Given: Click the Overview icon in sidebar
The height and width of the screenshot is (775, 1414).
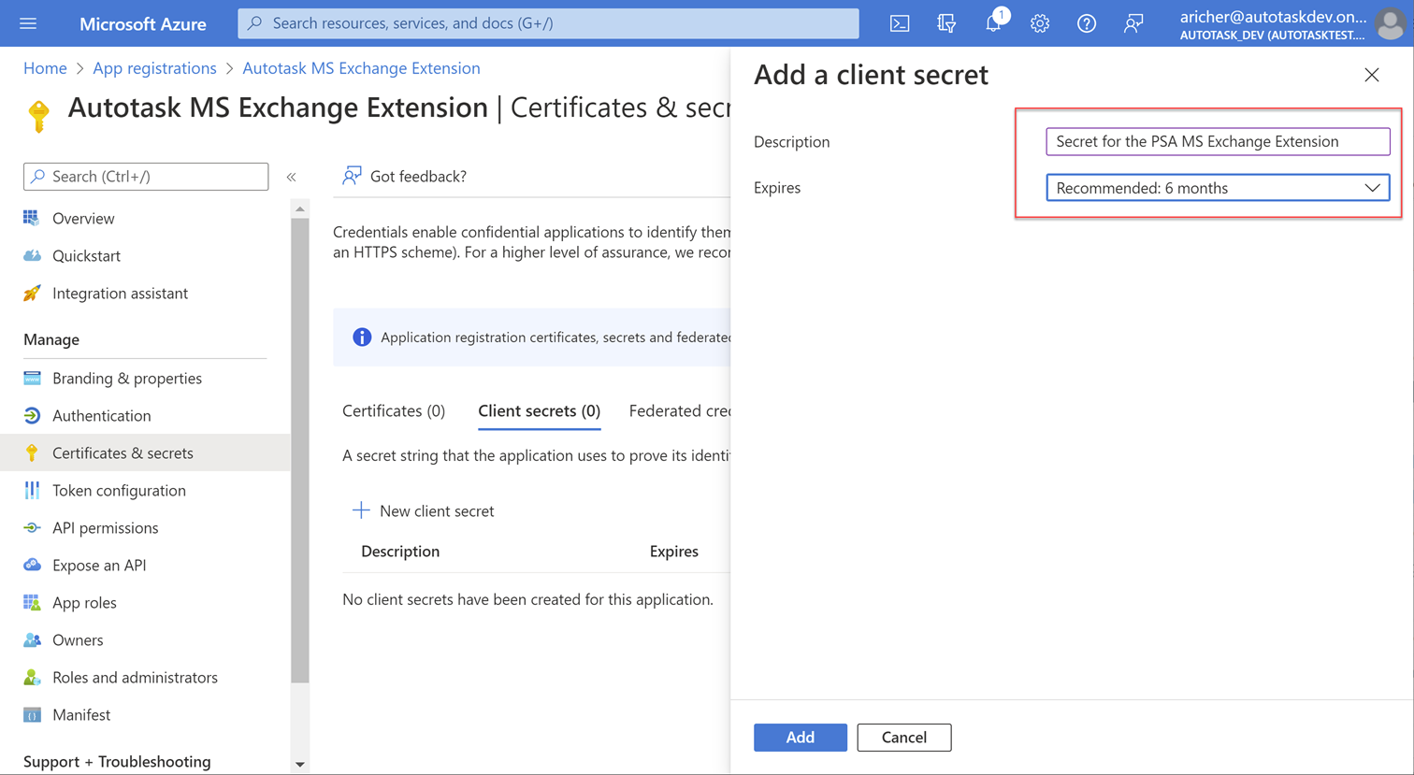Looking at the screenshot, I should (x=32, y=218).
